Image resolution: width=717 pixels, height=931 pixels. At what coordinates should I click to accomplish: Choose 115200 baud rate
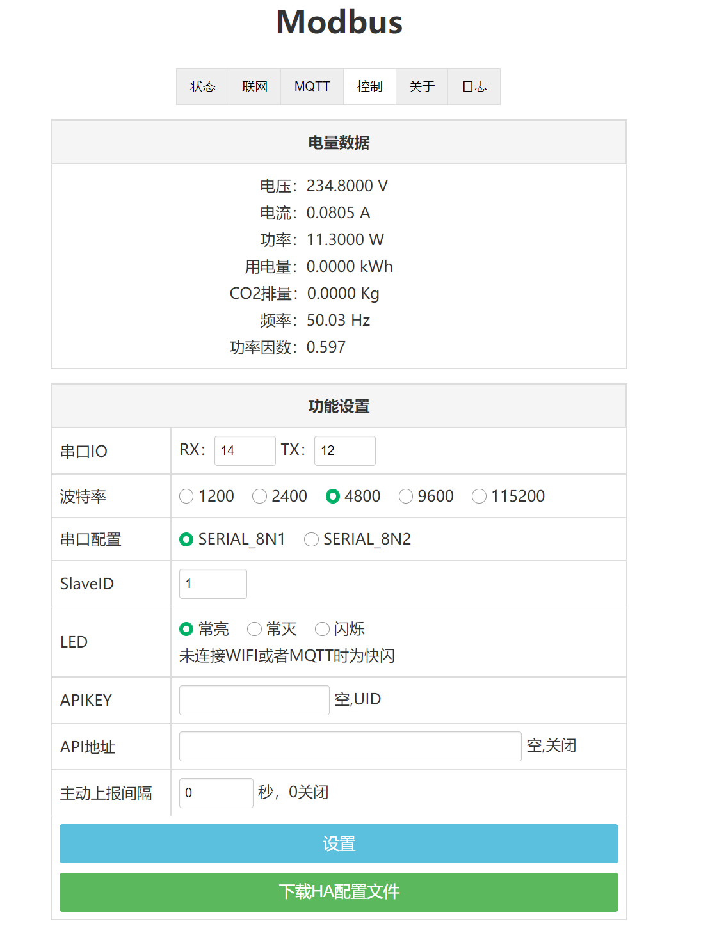[479, 496]
